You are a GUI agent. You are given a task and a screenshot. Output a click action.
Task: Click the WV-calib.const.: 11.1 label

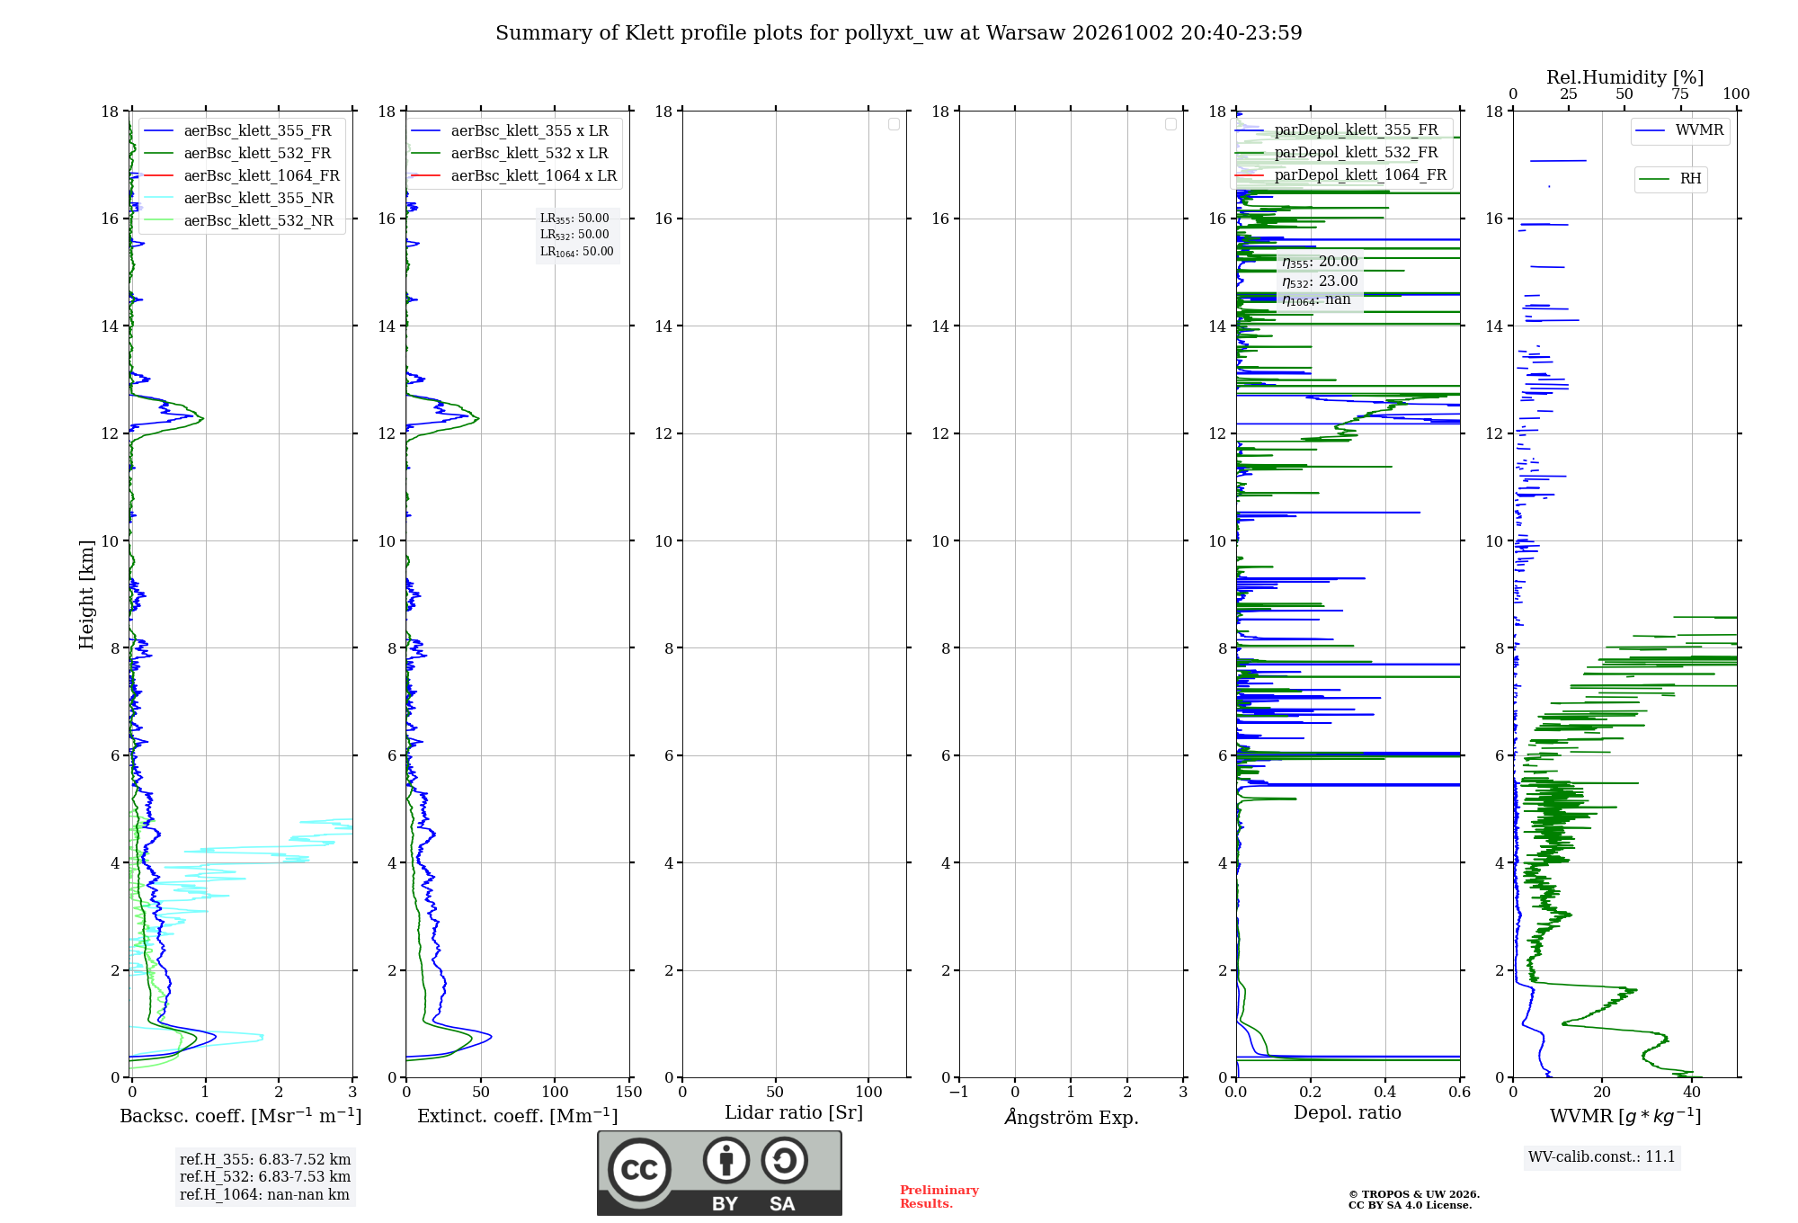pyautogui.click(x=1602, y=1157)
